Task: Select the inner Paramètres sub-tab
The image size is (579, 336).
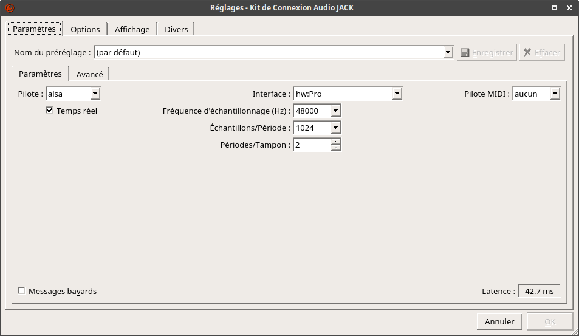Action: coord(40,74)
